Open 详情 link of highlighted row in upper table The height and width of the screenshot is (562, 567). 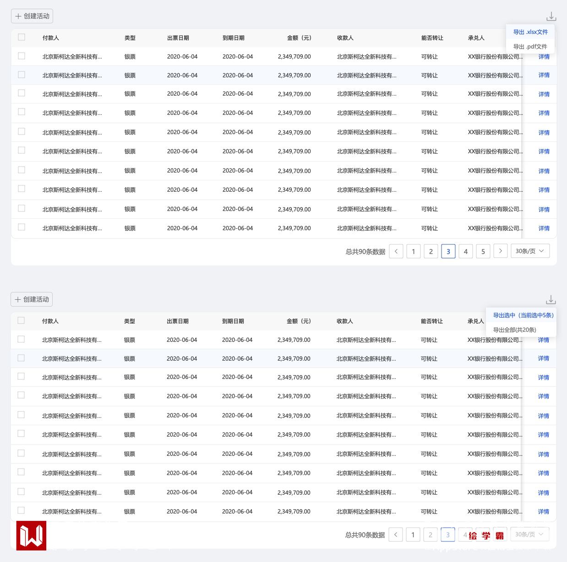click(544, 75)
